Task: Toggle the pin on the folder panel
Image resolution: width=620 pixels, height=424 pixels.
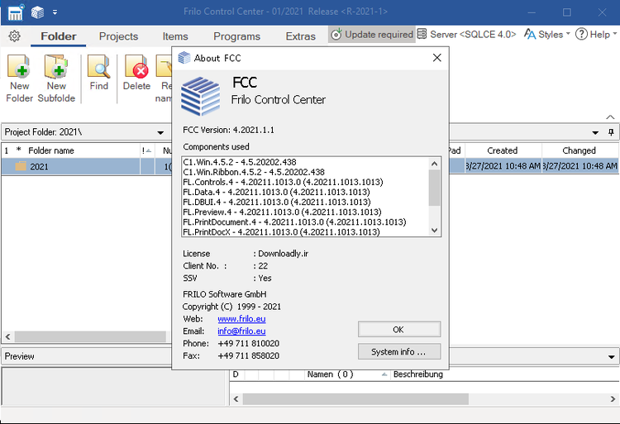Action: [x=611, y=132]
